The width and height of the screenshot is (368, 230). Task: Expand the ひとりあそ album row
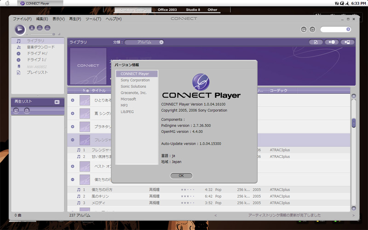[73, 100]
